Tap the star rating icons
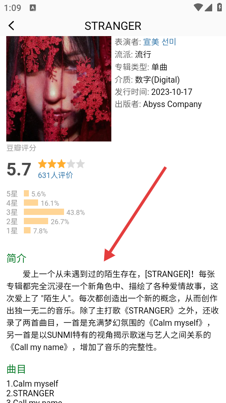226x403 pixels. [61, 164]
